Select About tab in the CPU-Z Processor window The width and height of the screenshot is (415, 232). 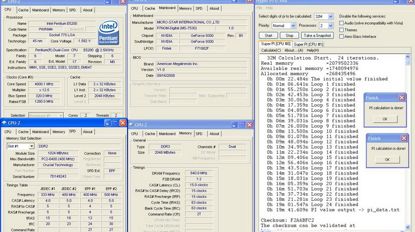[87, 10]
